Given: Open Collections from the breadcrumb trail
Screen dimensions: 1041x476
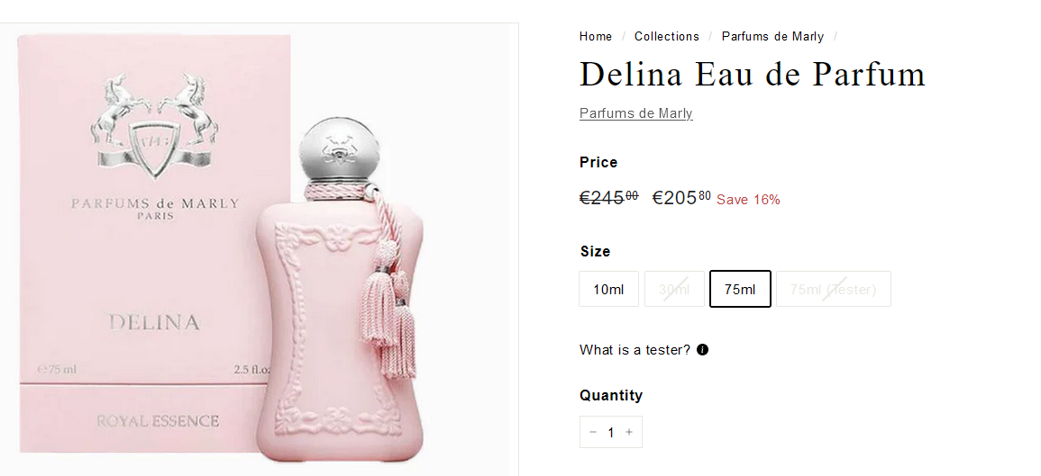Looking at the screenshot, I should 667,37.
